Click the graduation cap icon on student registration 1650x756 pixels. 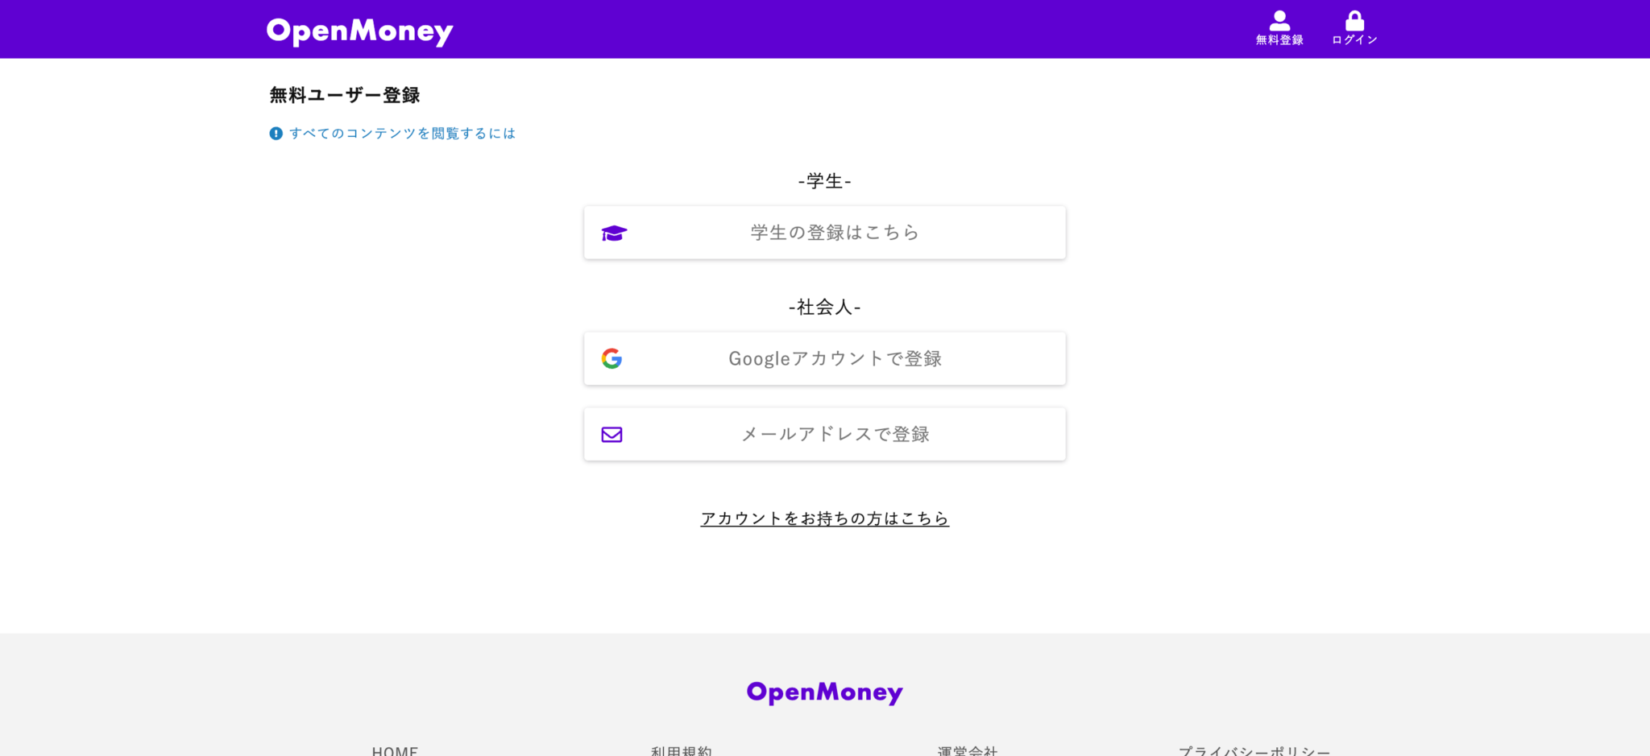click(613, 233)
